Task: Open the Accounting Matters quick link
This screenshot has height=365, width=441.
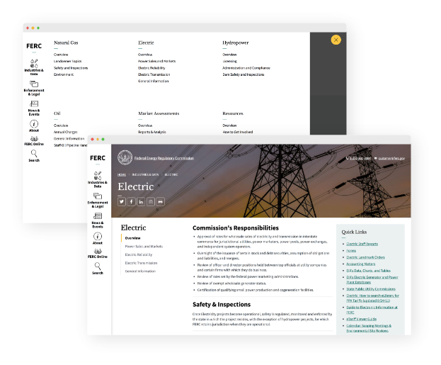Action: (x=360, y=264)
